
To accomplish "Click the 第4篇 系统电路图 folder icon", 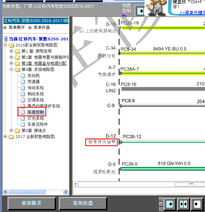I will 17,70.
